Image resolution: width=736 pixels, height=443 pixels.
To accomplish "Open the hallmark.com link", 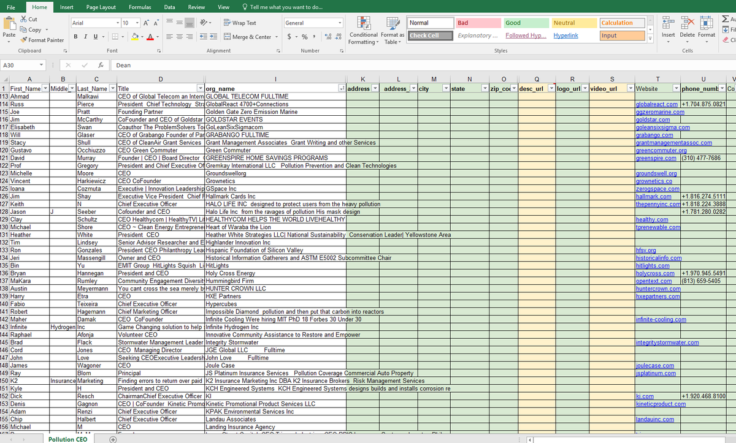I will [x=653, y=197].
